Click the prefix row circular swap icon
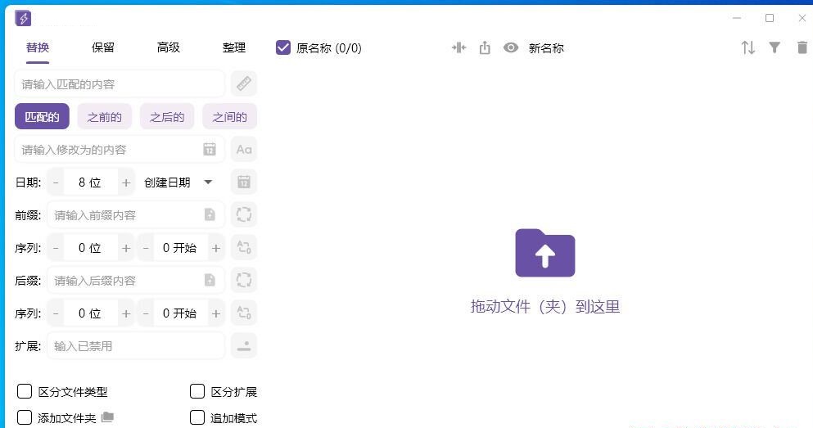 [x=243, y=214]
